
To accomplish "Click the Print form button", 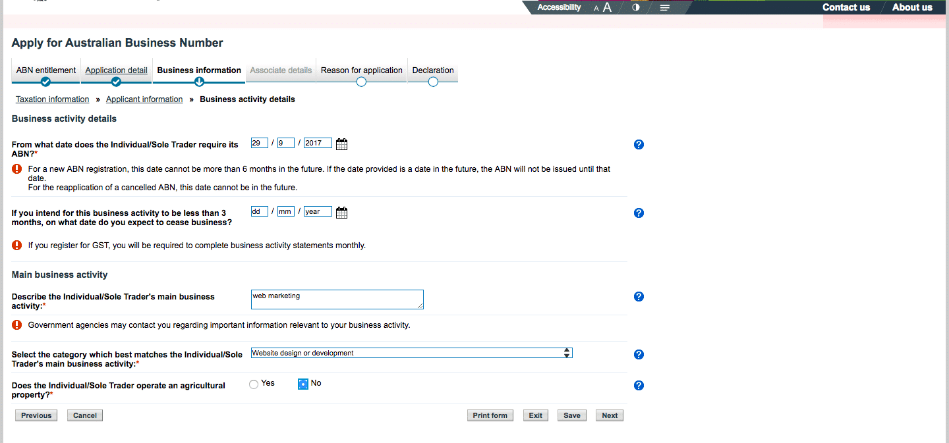I will [x=490, y=415].
